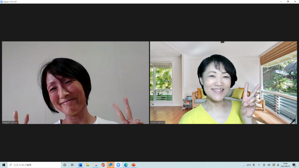Expand hidden system tray icons
This screenshot has height=168, width=299.
(x=259, y=165)
